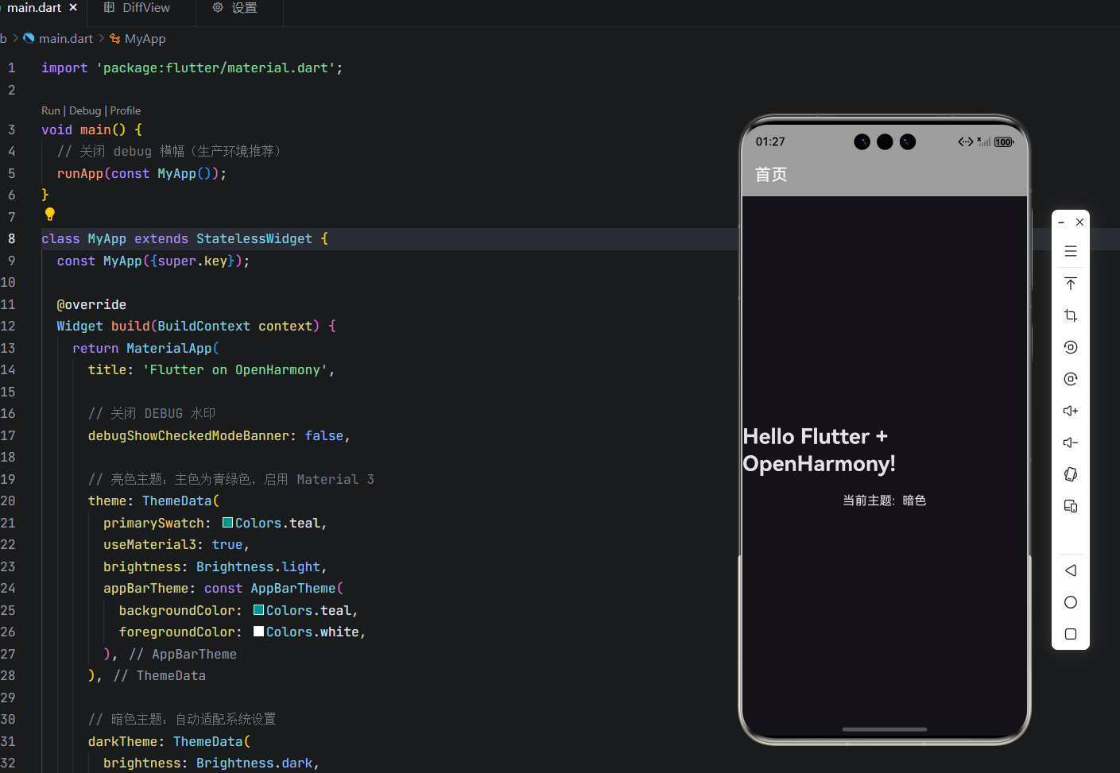Tap the emulator Home circle button

tap(1071, 602)
